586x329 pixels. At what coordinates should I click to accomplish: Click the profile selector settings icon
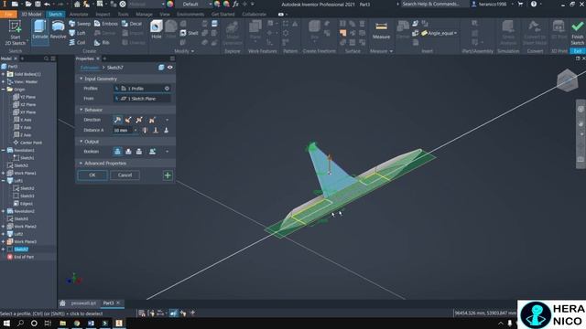pos(167,89)
